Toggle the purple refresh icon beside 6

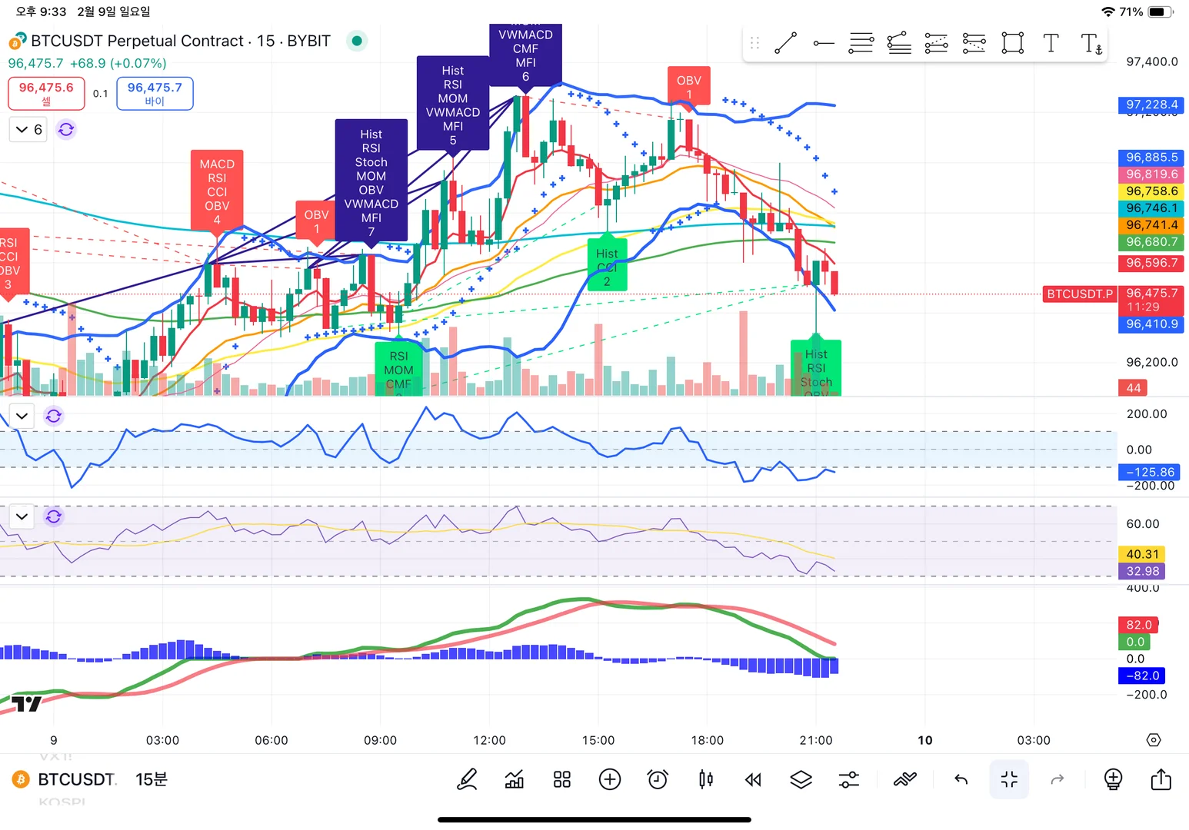66,129
